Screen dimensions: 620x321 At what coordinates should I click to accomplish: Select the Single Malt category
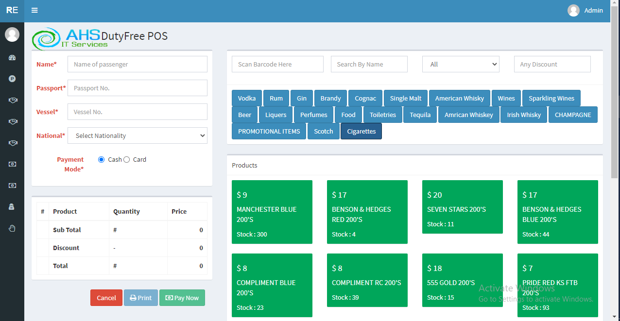[x=406, y=98]
